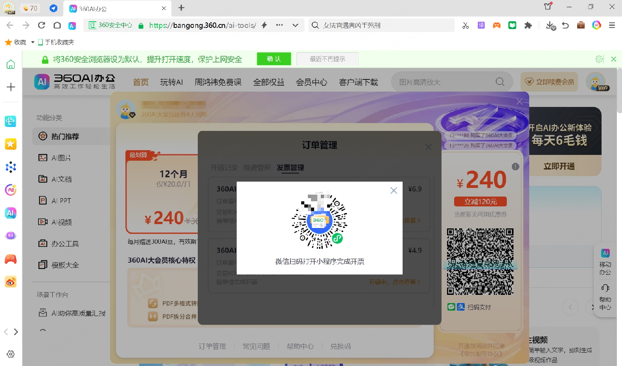Open 周鸿祎免费课 in the top navigation
This screenshot has width=622, height=366.
218,82
